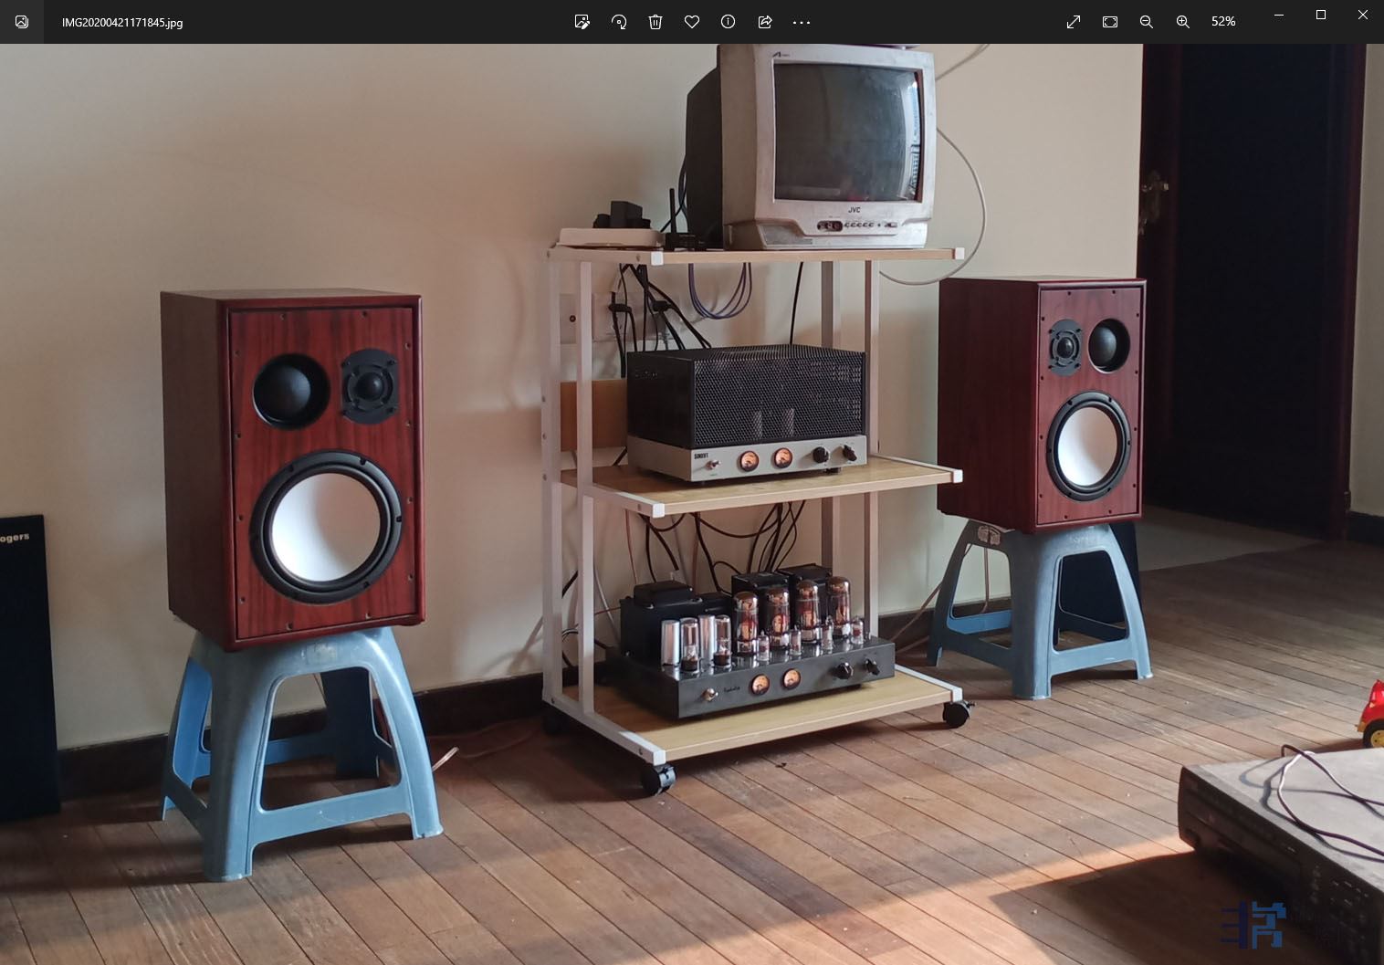The width and height of the screenshot is (1384, 965).
Task: Close the Photos window
Action: (1362, 15)
